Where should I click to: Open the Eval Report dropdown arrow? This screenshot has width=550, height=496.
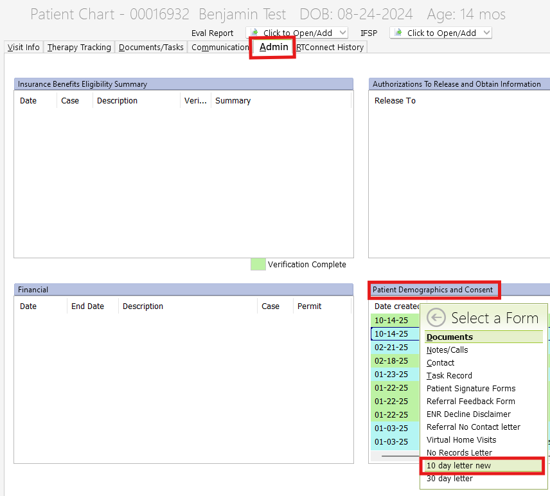[342, 33]
